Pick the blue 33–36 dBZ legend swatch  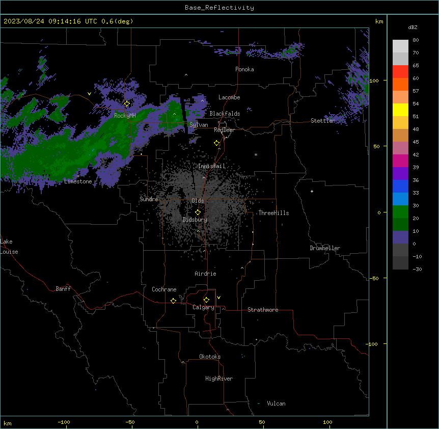(400, 186)
